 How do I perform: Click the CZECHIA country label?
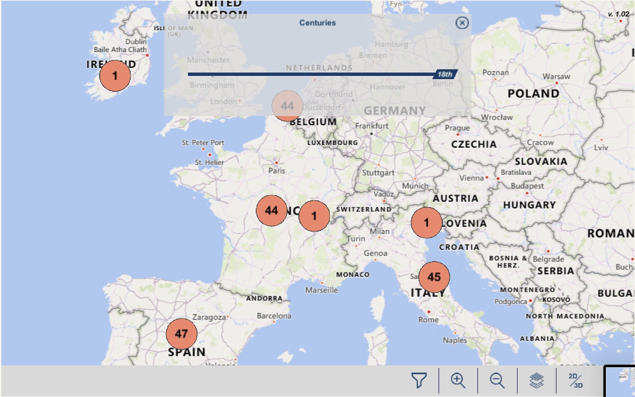click(474, 145)
